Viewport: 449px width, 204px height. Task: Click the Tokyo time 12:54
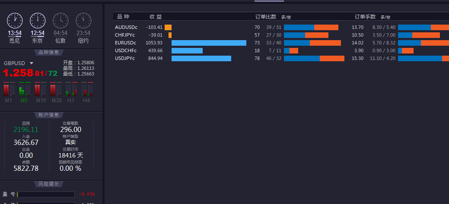(x=38, y=33)
